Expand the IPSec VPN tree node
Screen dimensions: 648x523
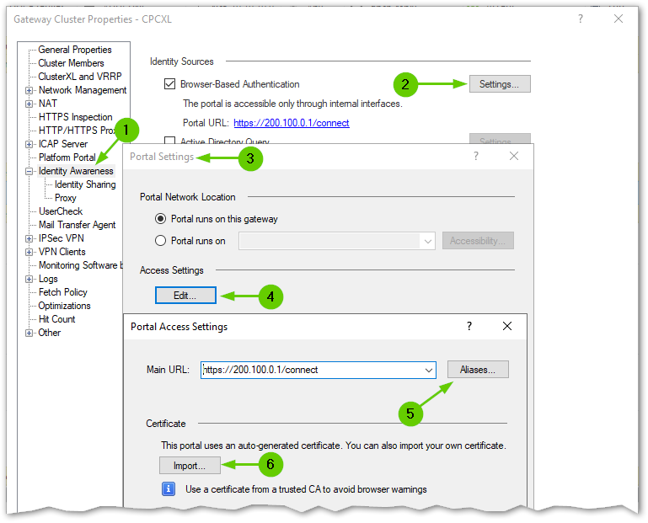pyautogui.click(x=29, y=238)
